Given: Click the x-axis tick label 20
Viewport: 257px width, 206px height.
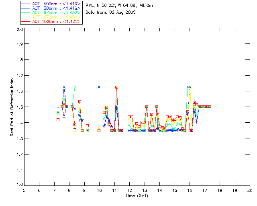Looking at the screenshot, I should [250, 190].
